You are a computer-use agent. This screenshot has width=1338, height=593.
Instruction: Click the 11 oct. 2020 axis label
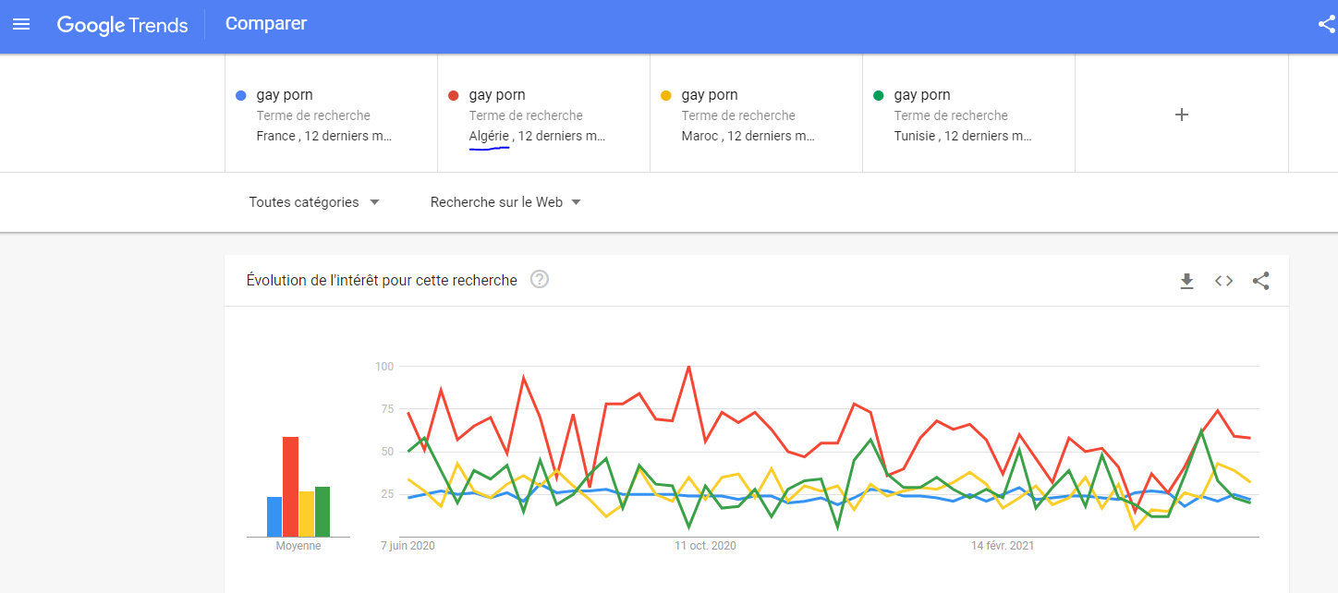pos(705,546)
